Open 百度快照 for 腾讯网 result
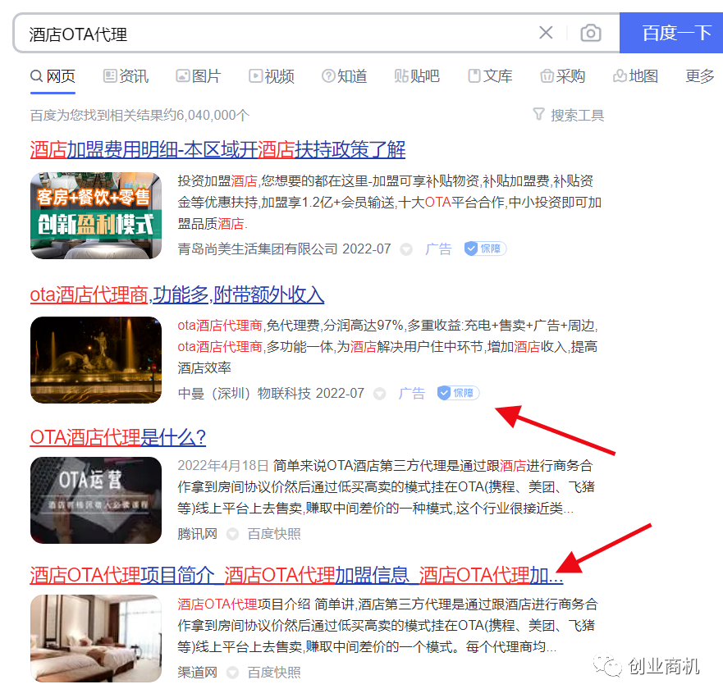The width and height of the screenshot is (723, 698). tap(274, 534)
